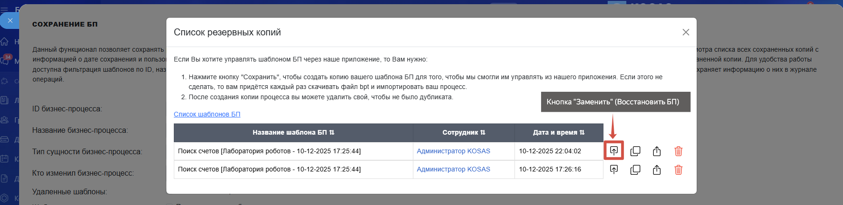Copy the second backup row

click(x=635, y=170)
